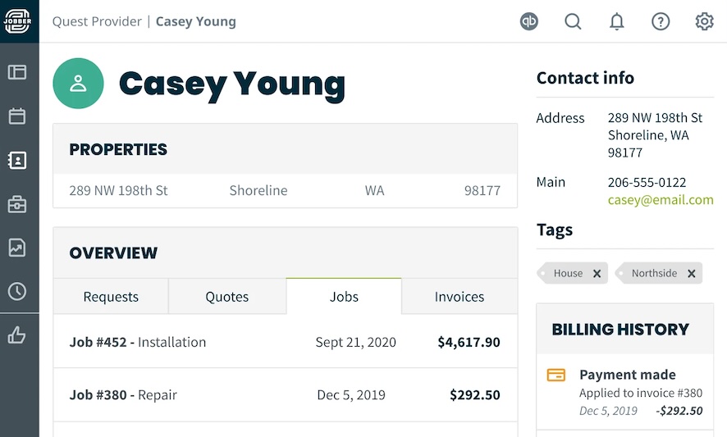Remove the House tag

tap(597, 274)
